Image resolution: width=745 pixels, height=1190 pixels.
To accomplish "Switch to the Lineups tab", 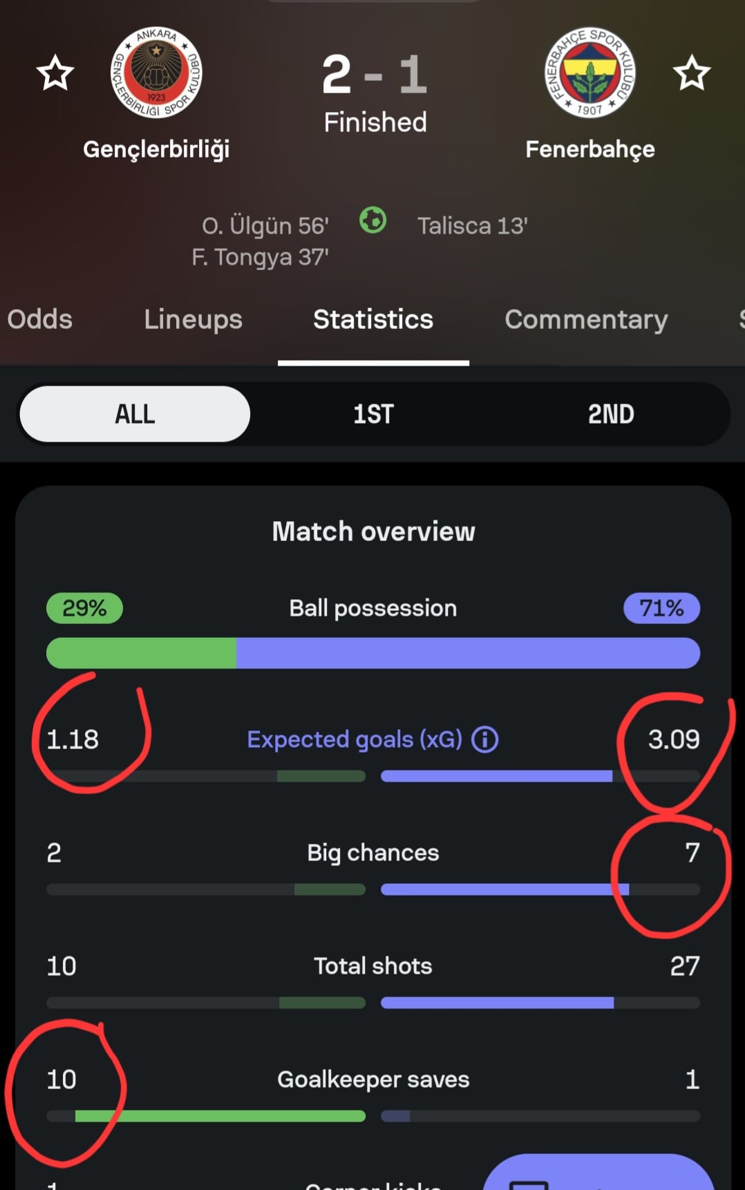I will (193, 319).
